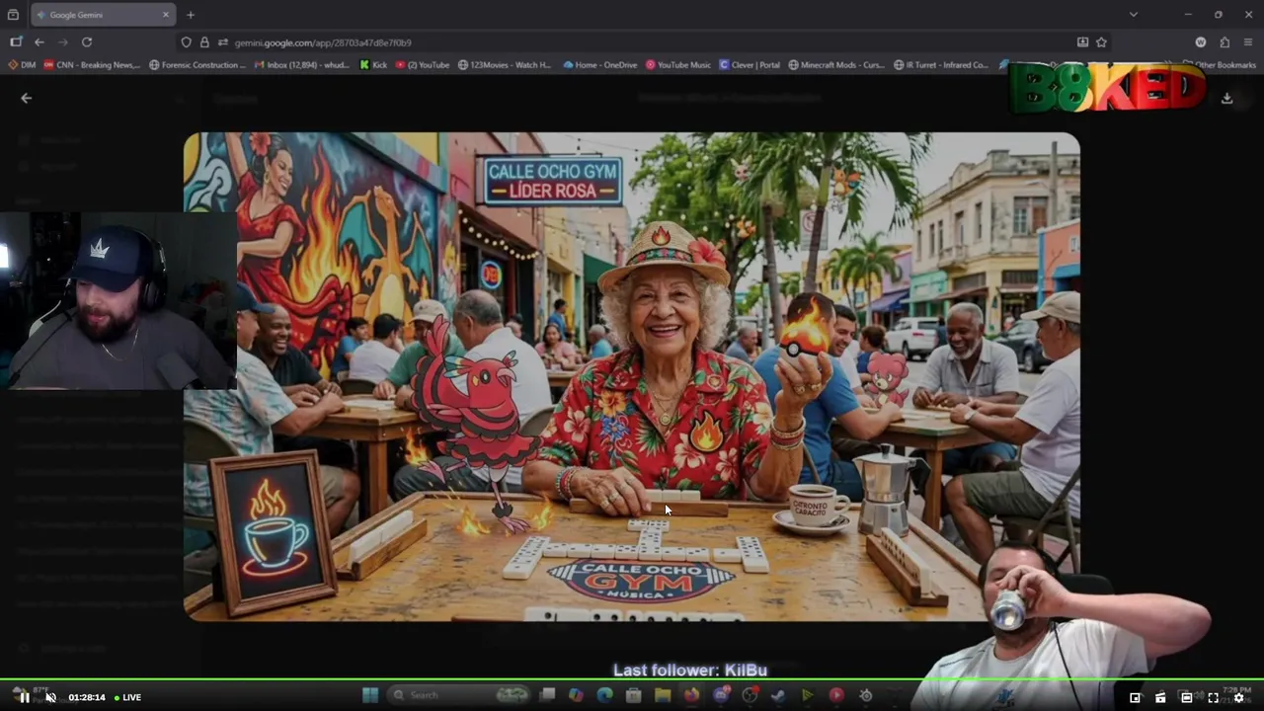Select the Google Gemini browser tab

pyautogui.click(x=103, y=15)
